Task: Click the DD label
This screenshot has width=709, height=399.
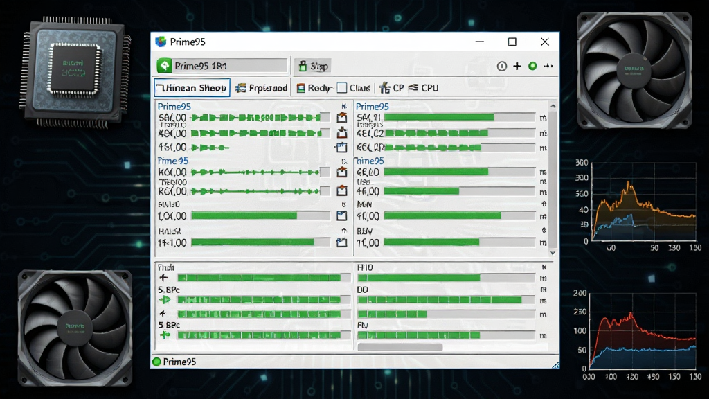Action: (363, 290)
